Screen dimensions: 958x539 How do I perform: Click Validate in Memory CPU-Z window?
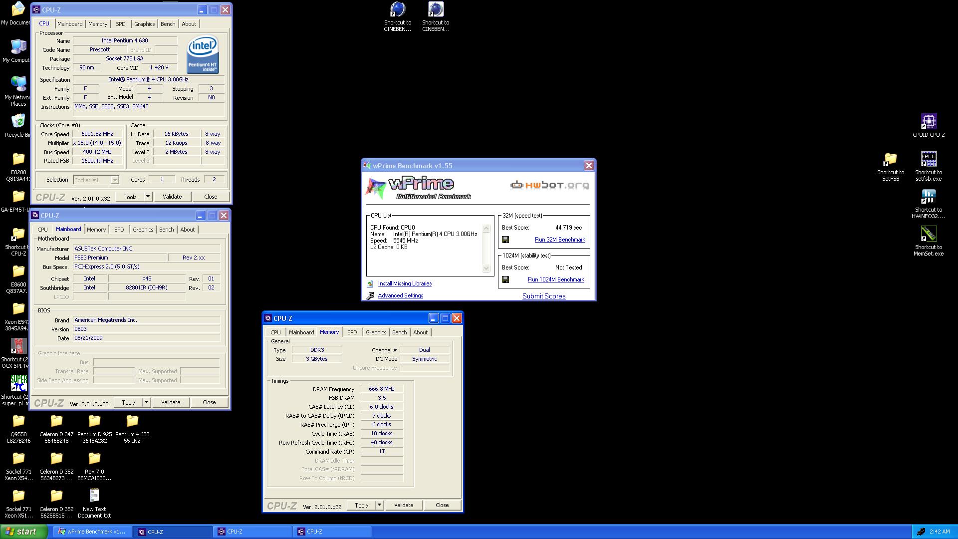pyautogui.click(x=404, y=505)
